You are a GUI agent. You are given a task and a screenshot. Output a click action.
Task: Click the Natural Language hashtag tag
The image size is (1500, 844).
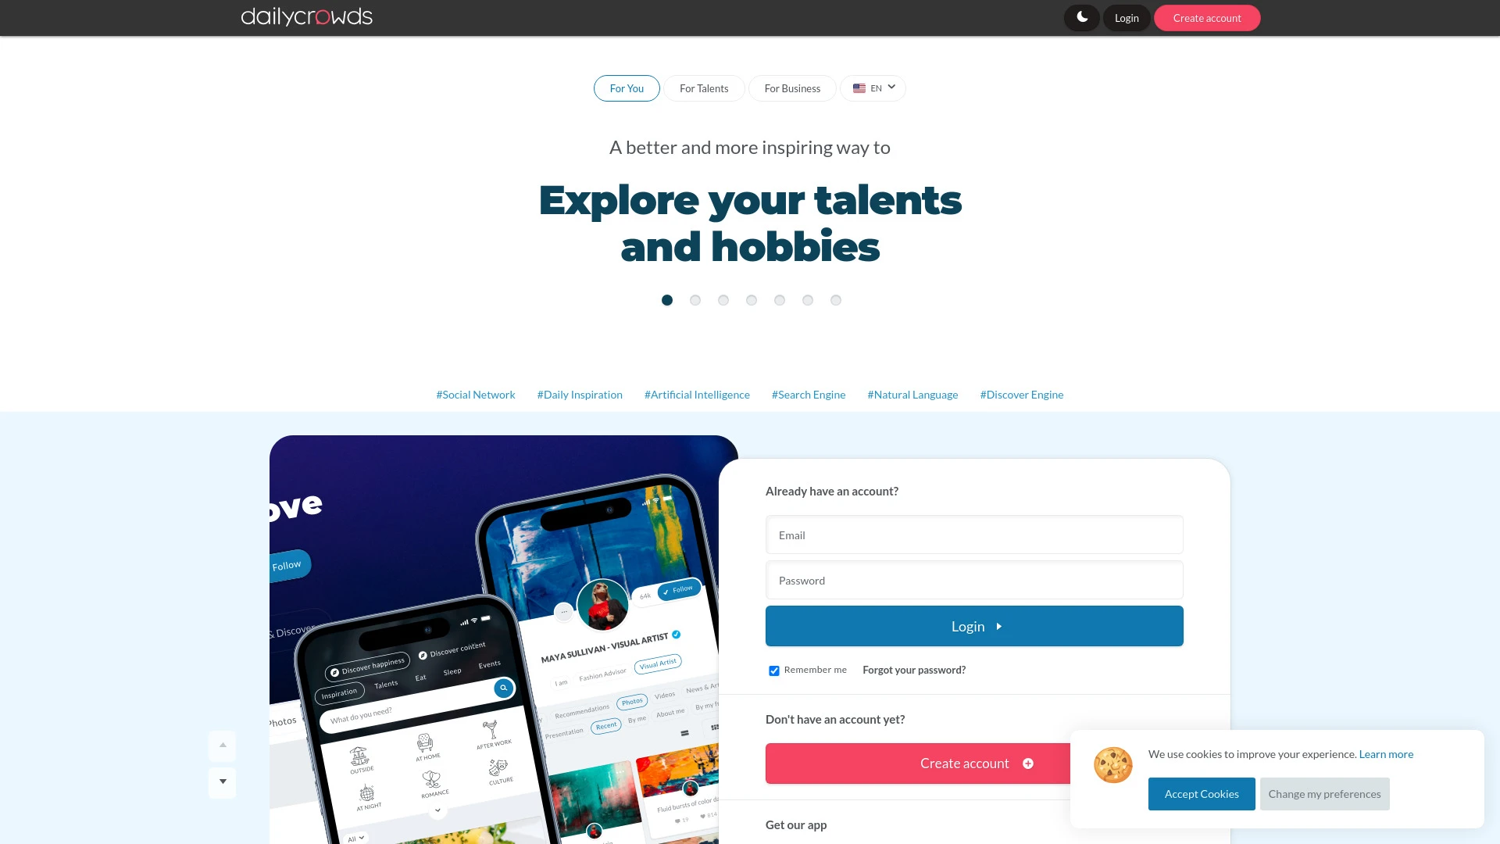pos(912,394)
